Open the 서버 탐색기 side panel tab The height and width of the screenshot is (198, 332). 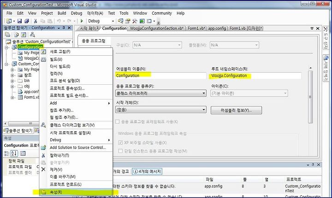(x=326, y=68)
